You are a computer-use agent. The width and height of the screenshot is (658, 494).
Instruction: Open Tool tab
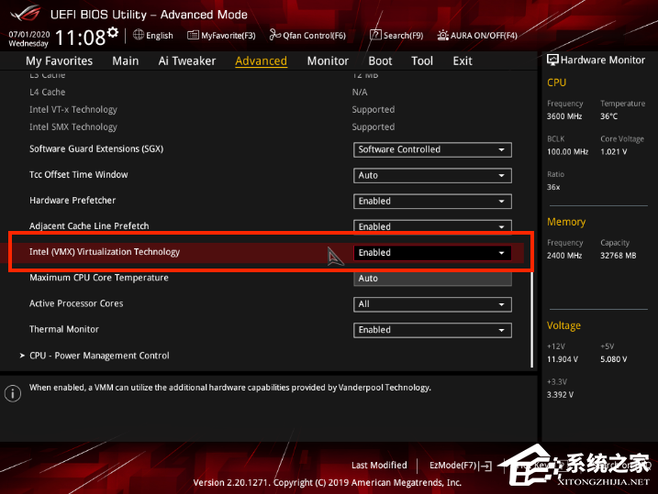tap(422, 61)
